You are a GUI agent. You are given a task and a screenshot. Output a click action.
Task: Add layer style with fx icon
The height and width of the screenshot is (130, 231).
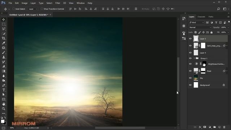point(200,127)
